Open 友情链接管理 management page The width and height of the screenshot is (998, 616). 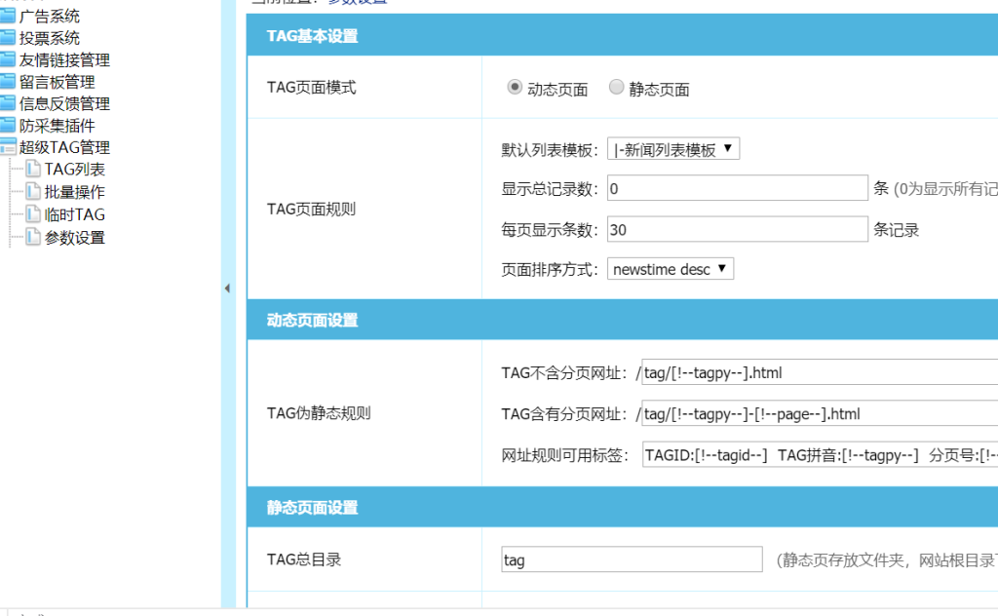tap(65, 59)
